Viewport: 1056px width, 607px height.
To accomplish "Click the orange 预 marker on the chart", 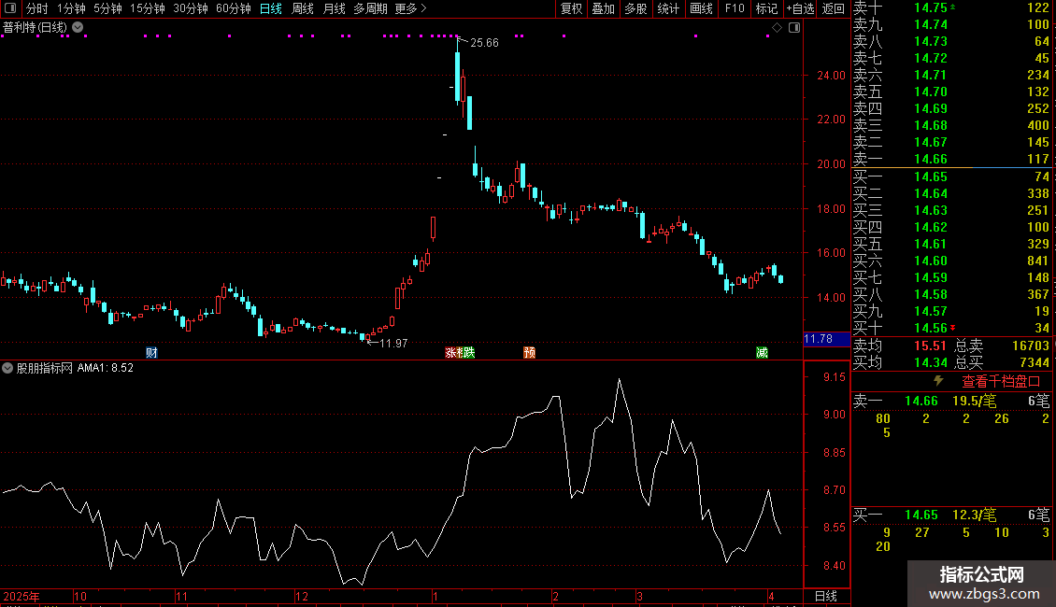I will (x=529, y=353).
